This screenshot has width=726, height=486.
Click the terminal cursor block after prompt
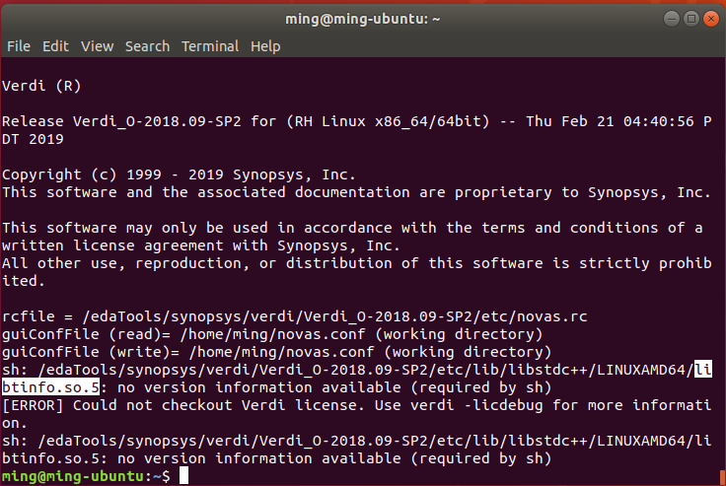point(183,476)
